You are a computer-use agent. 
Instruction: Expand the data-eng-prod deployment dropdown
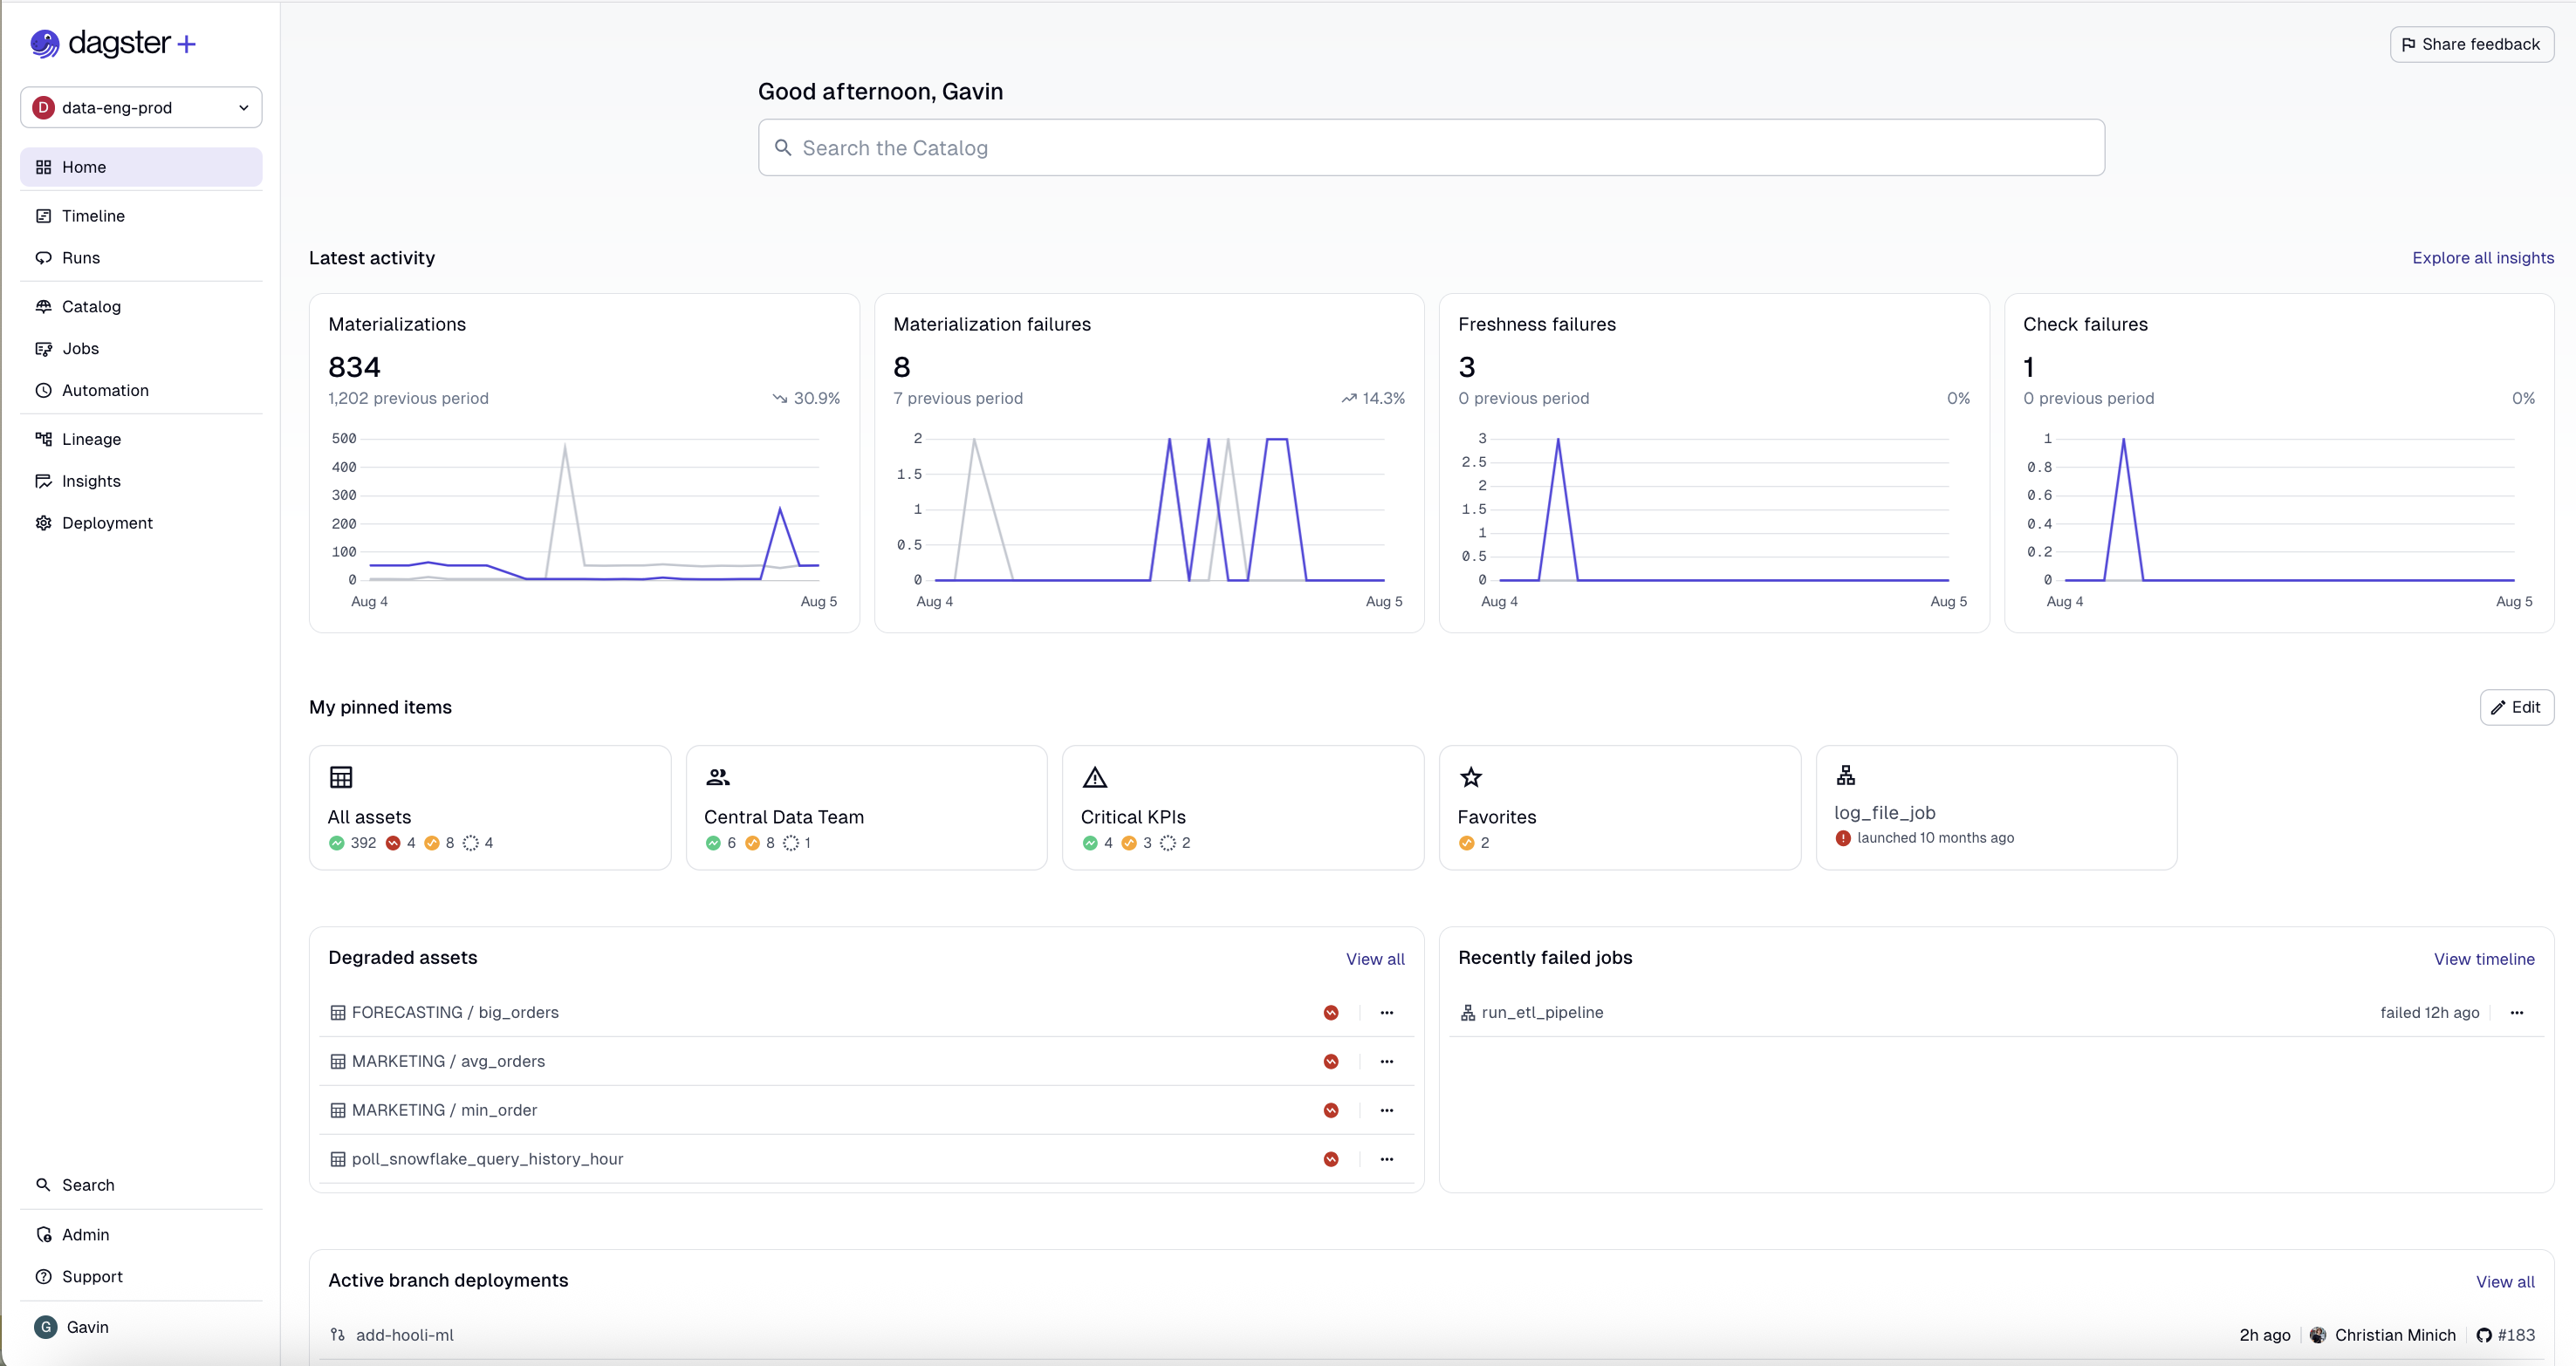(141, 107)
